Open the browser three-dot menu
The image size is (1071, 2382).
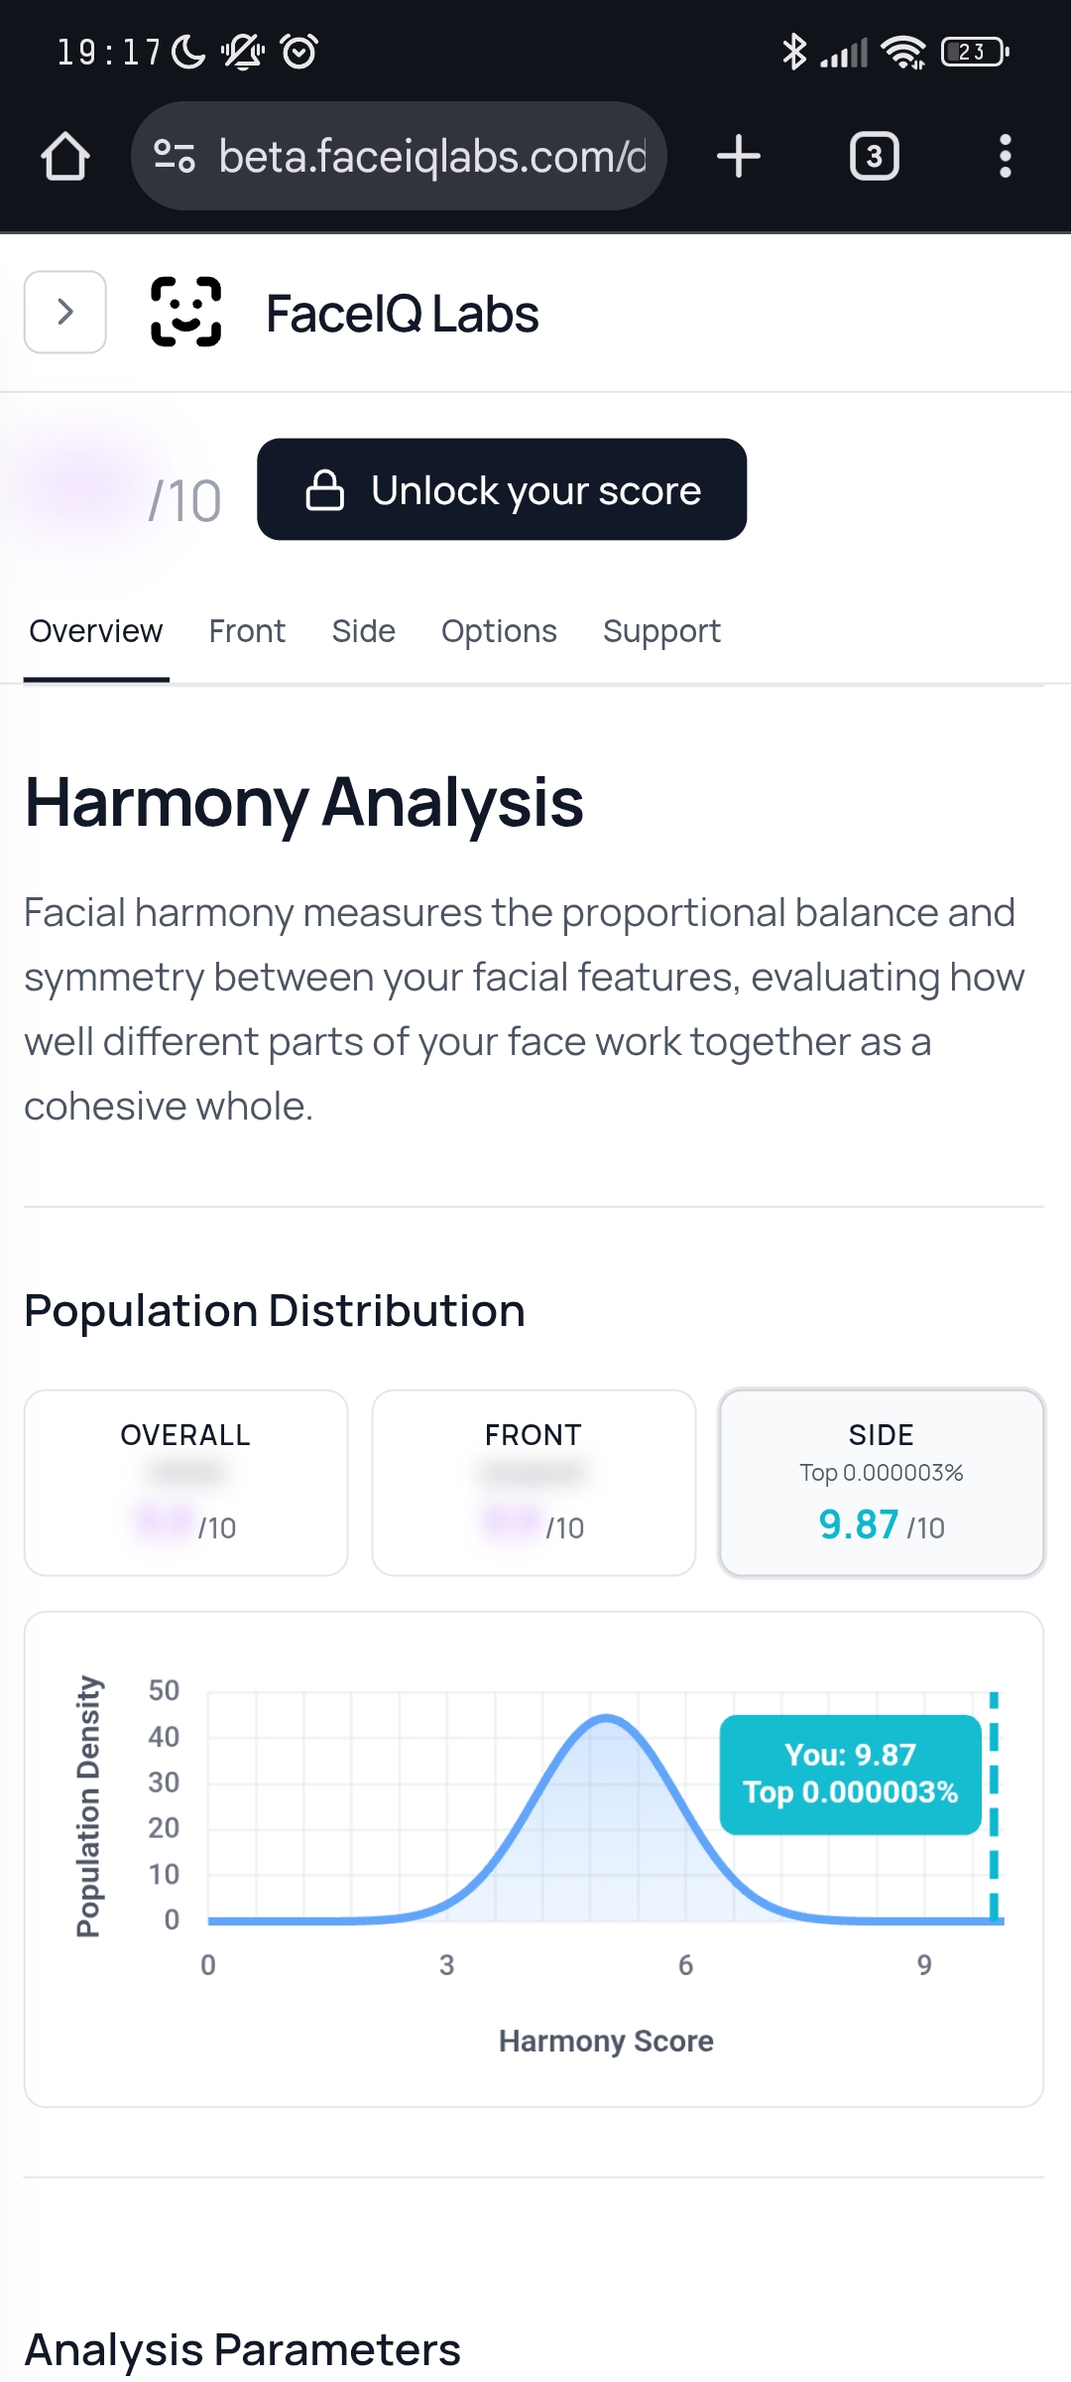(x=1005, y=157)
